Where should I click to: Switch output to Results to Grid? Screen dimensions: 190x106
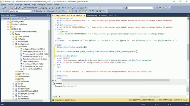(x=83, y=11)
